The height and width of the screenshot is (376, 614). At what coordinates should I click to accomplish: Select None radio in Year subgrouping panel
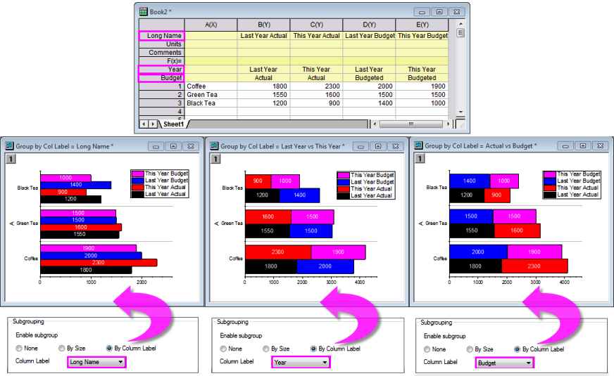tap(223, 349)
